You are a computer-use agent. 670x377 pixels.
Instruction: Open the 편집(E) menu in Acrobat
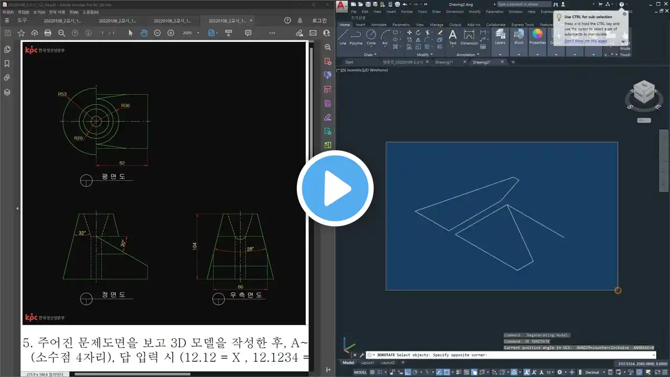pos(24,12)
